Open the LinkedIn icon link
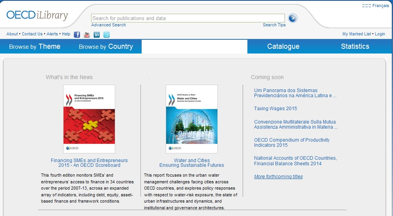 pyautogui.click(x=97, y=35)
